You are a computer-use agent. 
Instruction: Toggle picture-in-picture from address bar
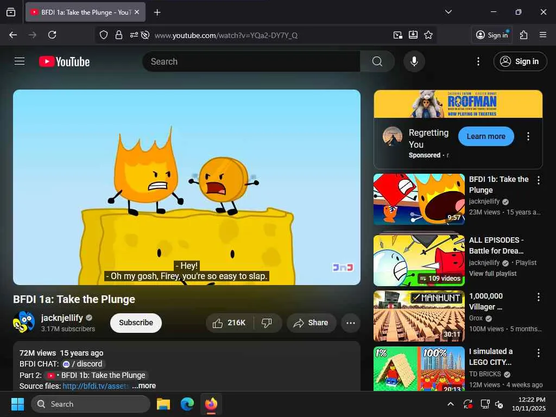click(398, 35)
